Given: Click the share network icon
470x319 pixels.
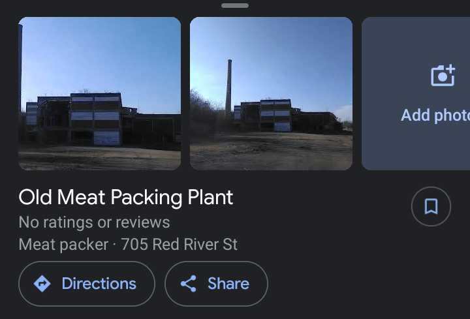Looking at the screenshot, I should pyautogui.click(x=189, y=284).
